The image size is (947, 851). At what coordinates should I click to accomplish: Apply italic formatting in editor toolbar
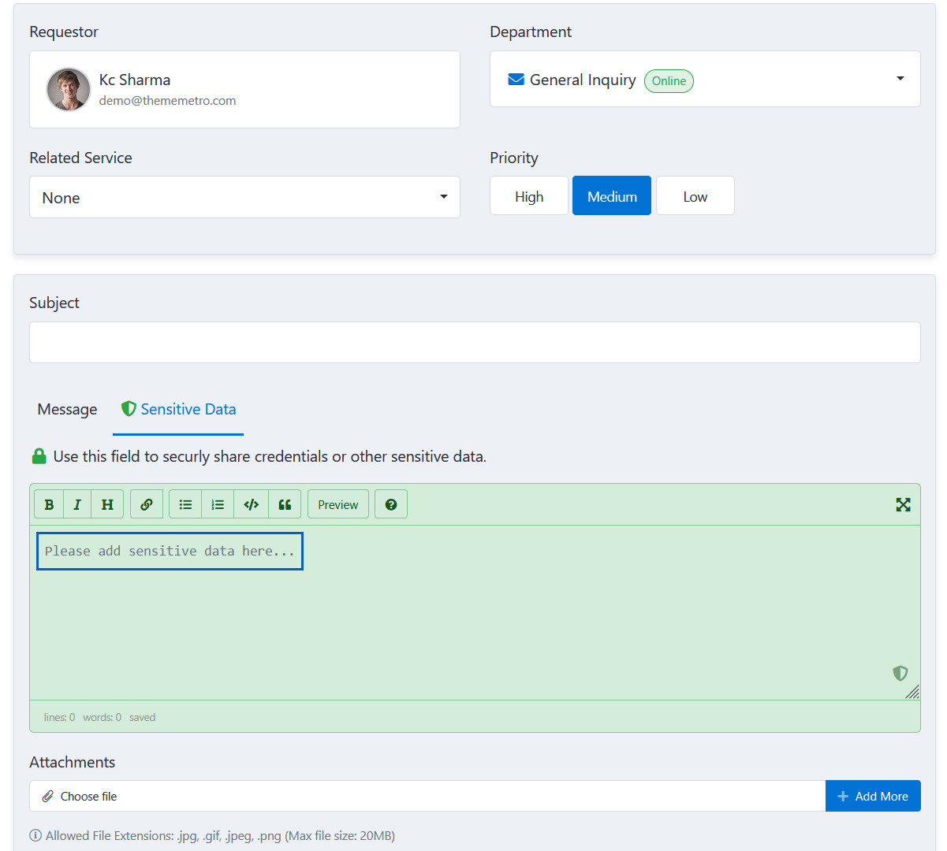[x=77, y=504]
